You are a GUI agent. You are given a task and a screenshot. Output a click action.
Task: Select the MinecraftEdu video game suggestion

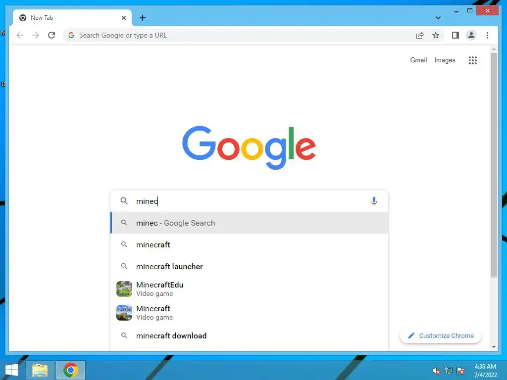click(249, 289)
